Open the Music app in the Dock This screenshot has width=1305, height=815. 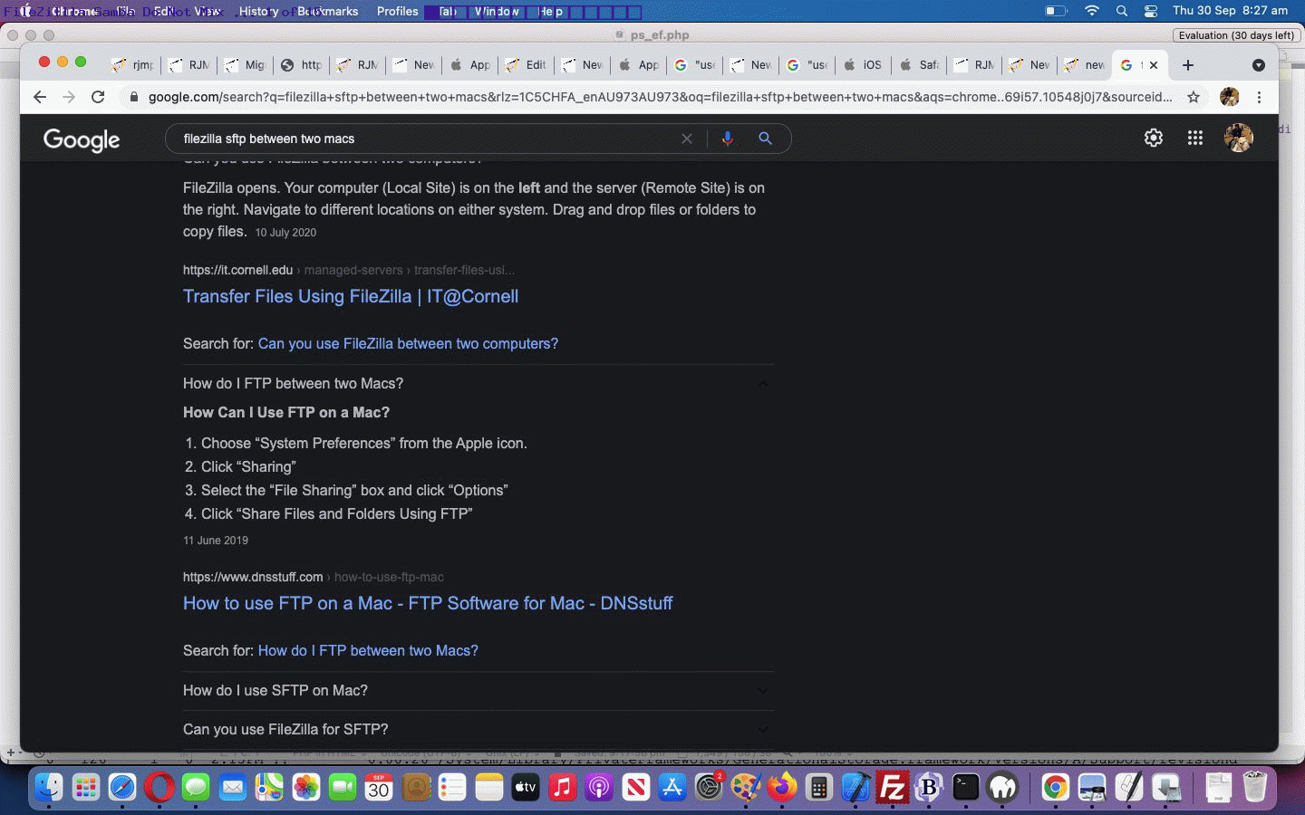pyautogui.click(x=562, y=787)
